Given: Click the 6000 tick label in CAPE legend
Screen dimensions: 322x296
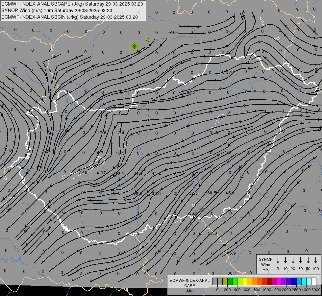Looking at the screenshot, I should click(316, 290).
